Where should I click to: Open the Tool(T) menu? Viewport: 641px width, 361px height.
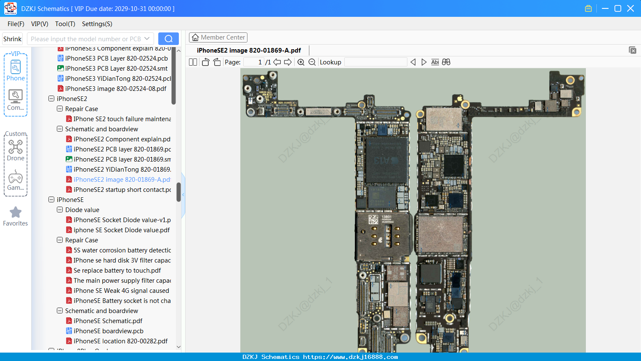(65, 24)
